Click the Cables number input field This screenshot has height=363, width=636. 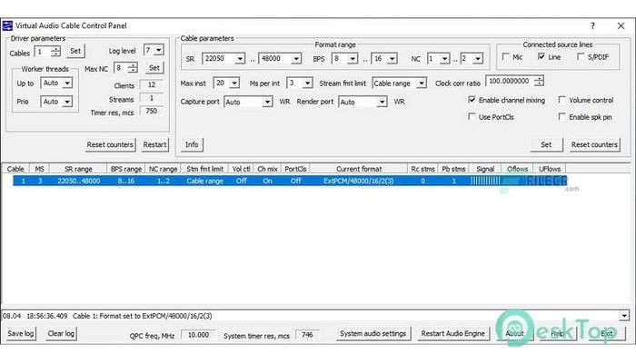(43, 52)
